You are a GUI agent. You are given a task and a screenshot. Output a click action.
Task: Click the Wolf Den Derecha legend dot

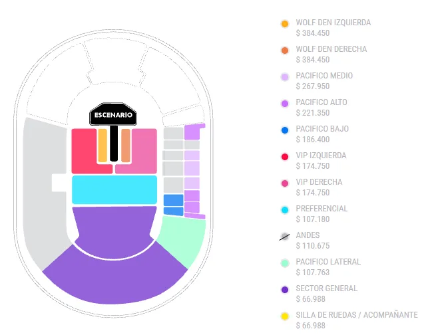[x=285, y=51]
